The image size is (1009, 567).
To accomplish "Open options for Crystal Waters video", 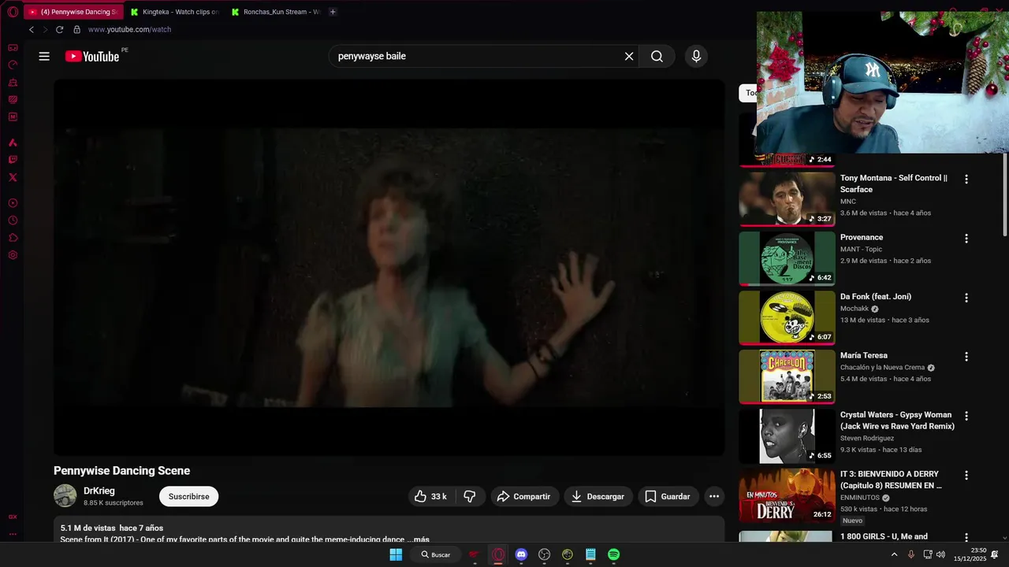I will (x=966, y=416).
